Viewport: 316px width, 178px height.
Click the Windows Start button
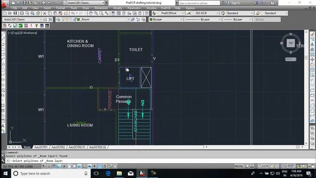tap(5, 174)
